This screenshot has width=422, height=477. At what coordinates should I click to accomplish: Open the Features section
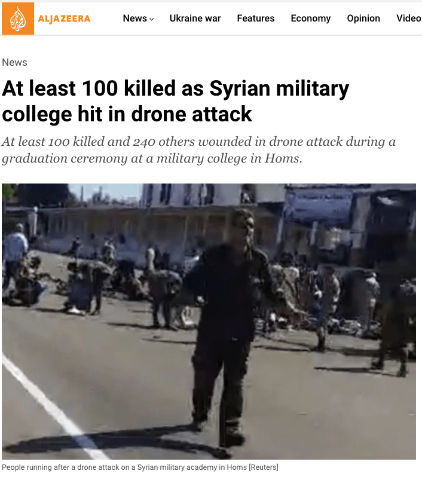click(256, 19)
